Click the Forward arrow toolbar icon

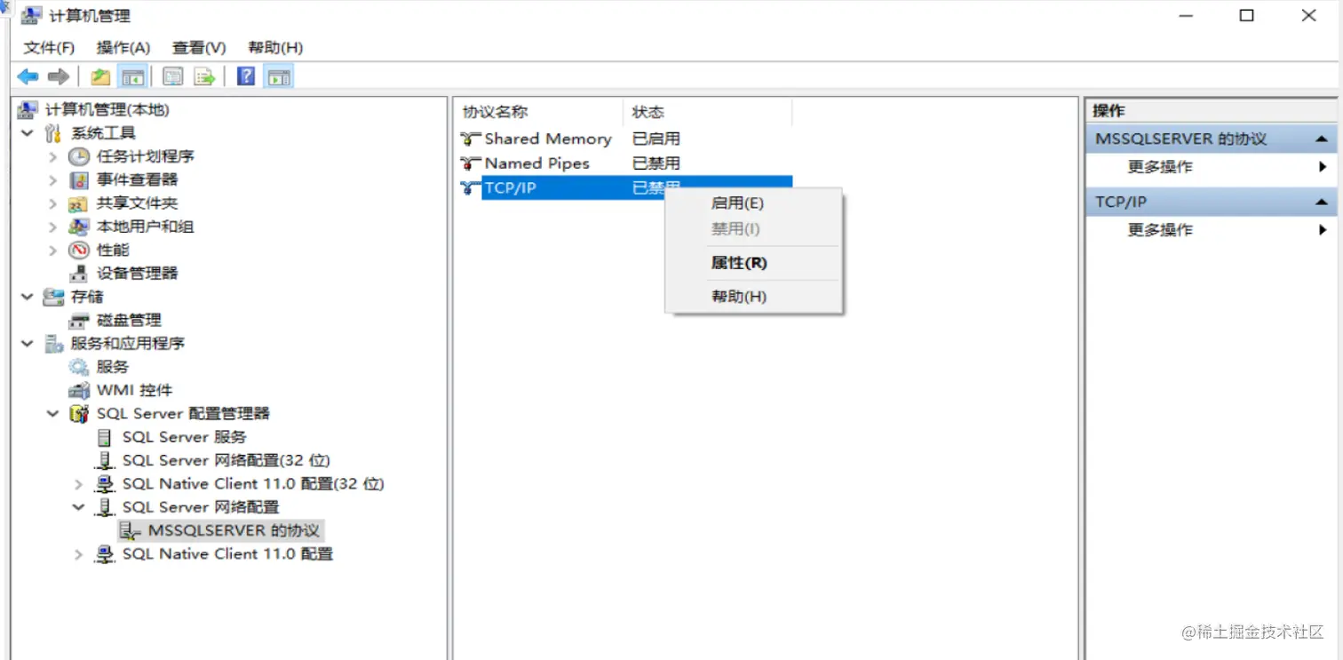(59, 77)
